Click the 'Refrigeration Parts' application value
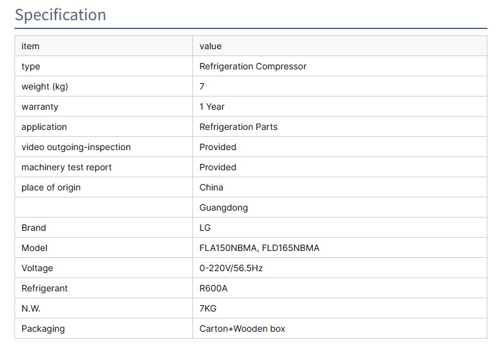Image resolution: width=500 pixels, height=350 pixels. [238, 127]
